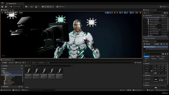Switch to the Details tab

(x=147, y=41)
